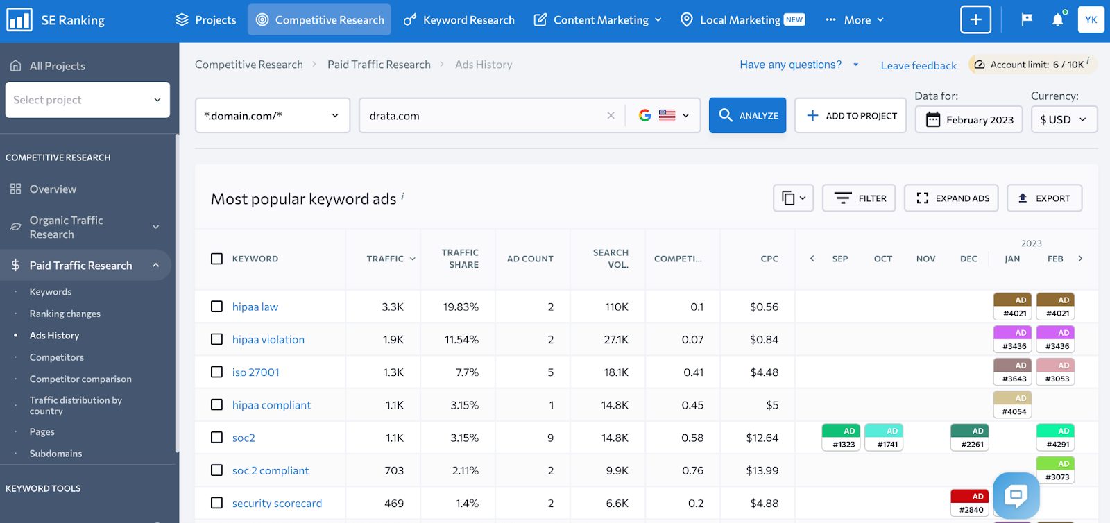Open the calendar icon for February 2023
Screen dimensions: 1110x523
pyautogui.click(x=933, y=119)
